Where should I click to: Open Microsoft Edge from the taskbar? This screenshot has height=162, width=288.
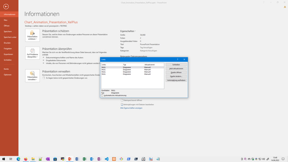click(x=18, y=159)
